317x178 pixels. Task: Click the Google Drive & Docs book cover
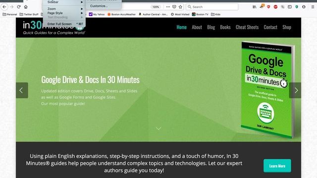click(x=267, y=89)
